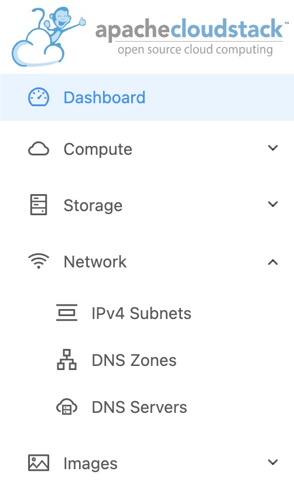
Task: Expand the Compute menu chevron
Action: pos(272,148)
